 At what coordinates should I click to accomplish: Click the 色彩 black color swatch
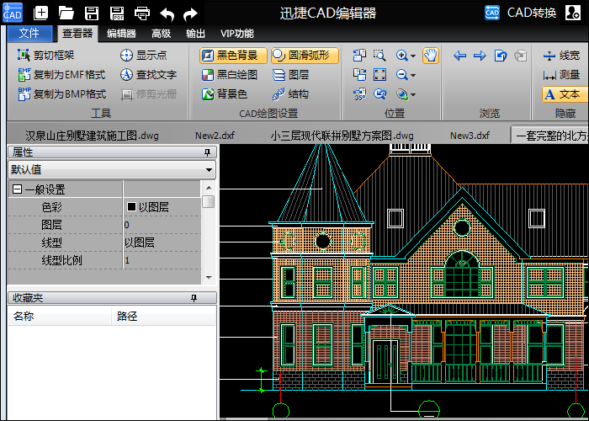click(131, 207)
